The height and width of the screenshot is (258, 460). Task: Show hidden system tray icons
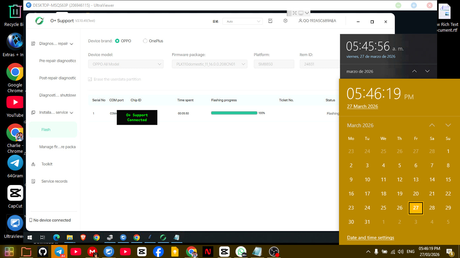[x=368, y=252]
